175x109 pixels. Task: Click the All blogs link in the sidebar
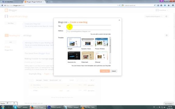click(7, 47)
